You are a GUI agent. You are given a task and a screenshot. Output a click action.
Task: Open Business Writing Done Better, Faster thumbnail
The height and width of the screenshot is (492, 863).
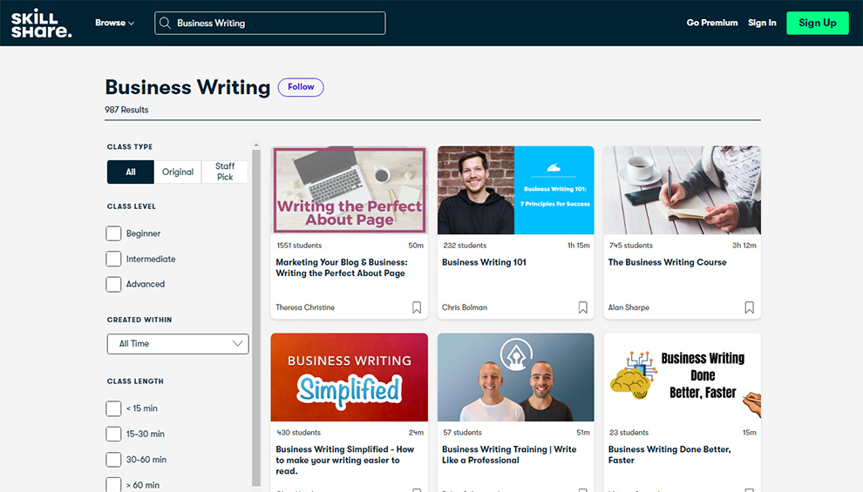tap(682, 377)
